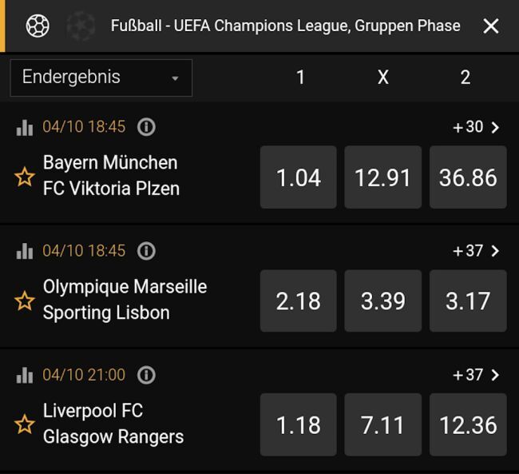Click the Champions League logo icon
The height and width of the screenshot is (474, 519).
tap(80, 26)
